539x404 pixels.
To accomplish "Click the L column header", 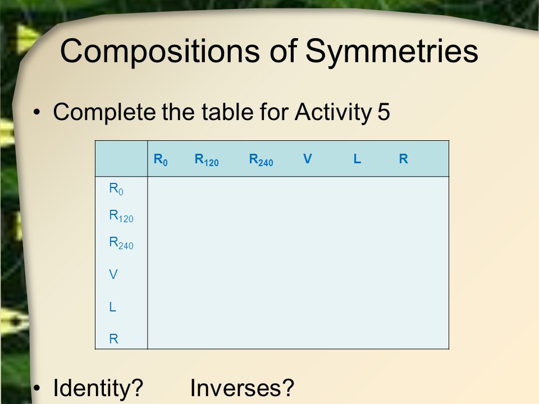I will [x=357, y=159].
